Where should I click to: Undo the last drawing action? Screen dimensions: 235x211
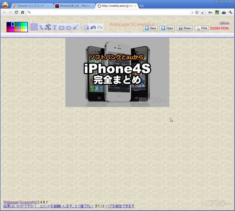coord(93,27)
